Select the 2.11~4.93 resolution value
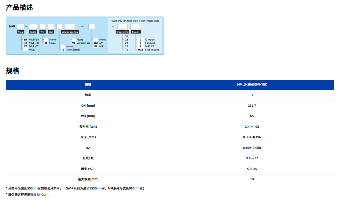 pyautogui.click(x=252, y=127)
